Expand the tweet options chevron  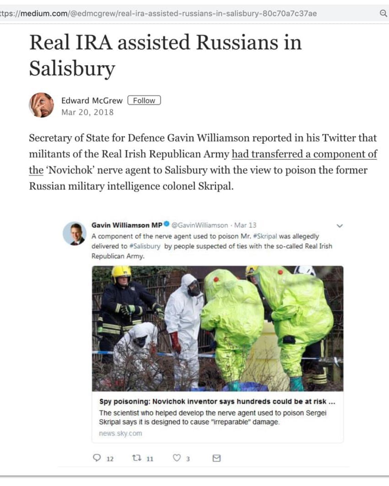click(x=340, y=226)
